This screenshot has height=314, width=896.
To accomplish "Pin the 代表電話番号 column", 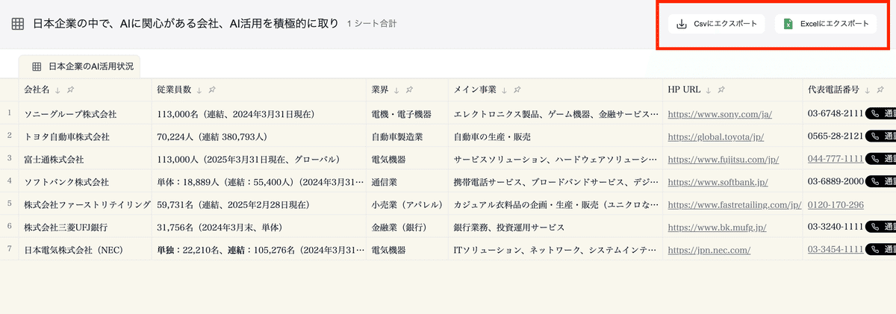I will click(x=880, y=90).
